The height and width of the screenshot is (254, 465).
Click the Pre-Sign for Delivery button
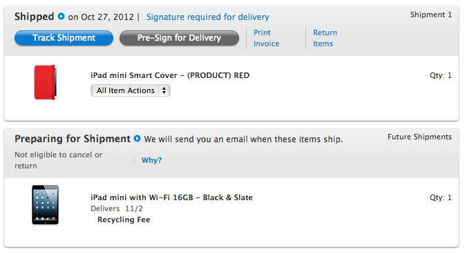point(179,38)
